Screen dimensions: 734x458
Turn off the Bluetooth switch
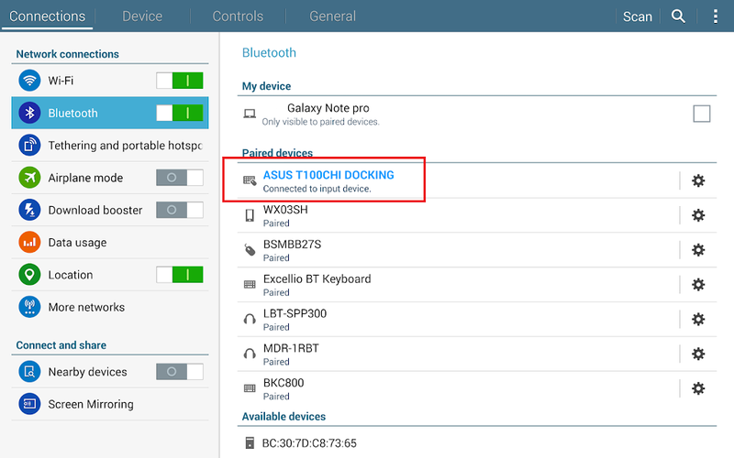[x=180, y=113]
